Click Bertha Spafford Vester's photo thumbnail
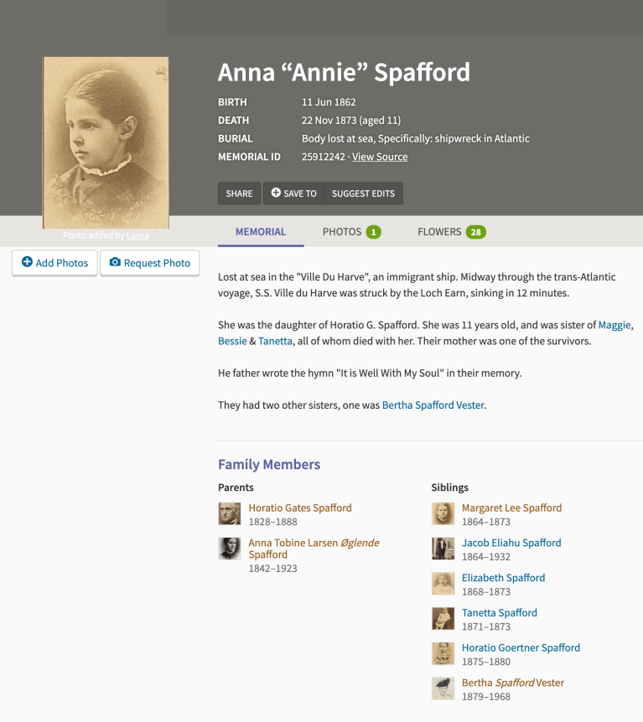 443,688
